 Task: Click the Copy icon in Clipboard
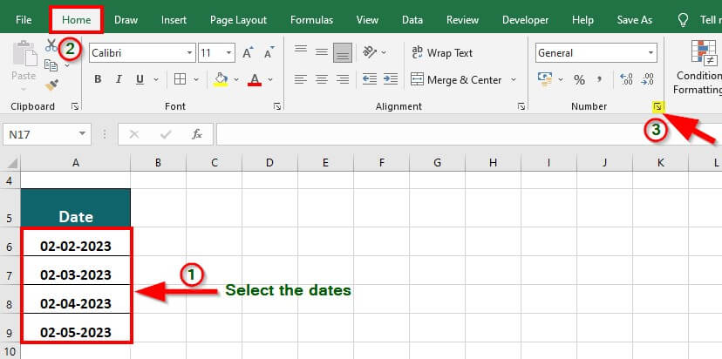tap(51, 65)
